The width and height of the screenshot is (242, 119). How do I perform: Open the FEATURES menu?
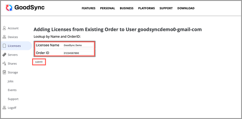tap(89, 8)
